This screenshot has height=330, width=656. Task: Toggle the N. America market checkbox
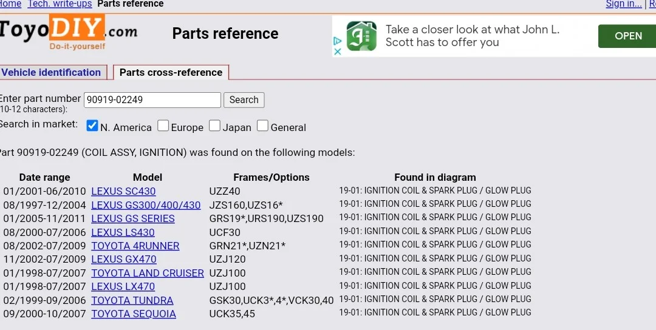tap(92, 126)
